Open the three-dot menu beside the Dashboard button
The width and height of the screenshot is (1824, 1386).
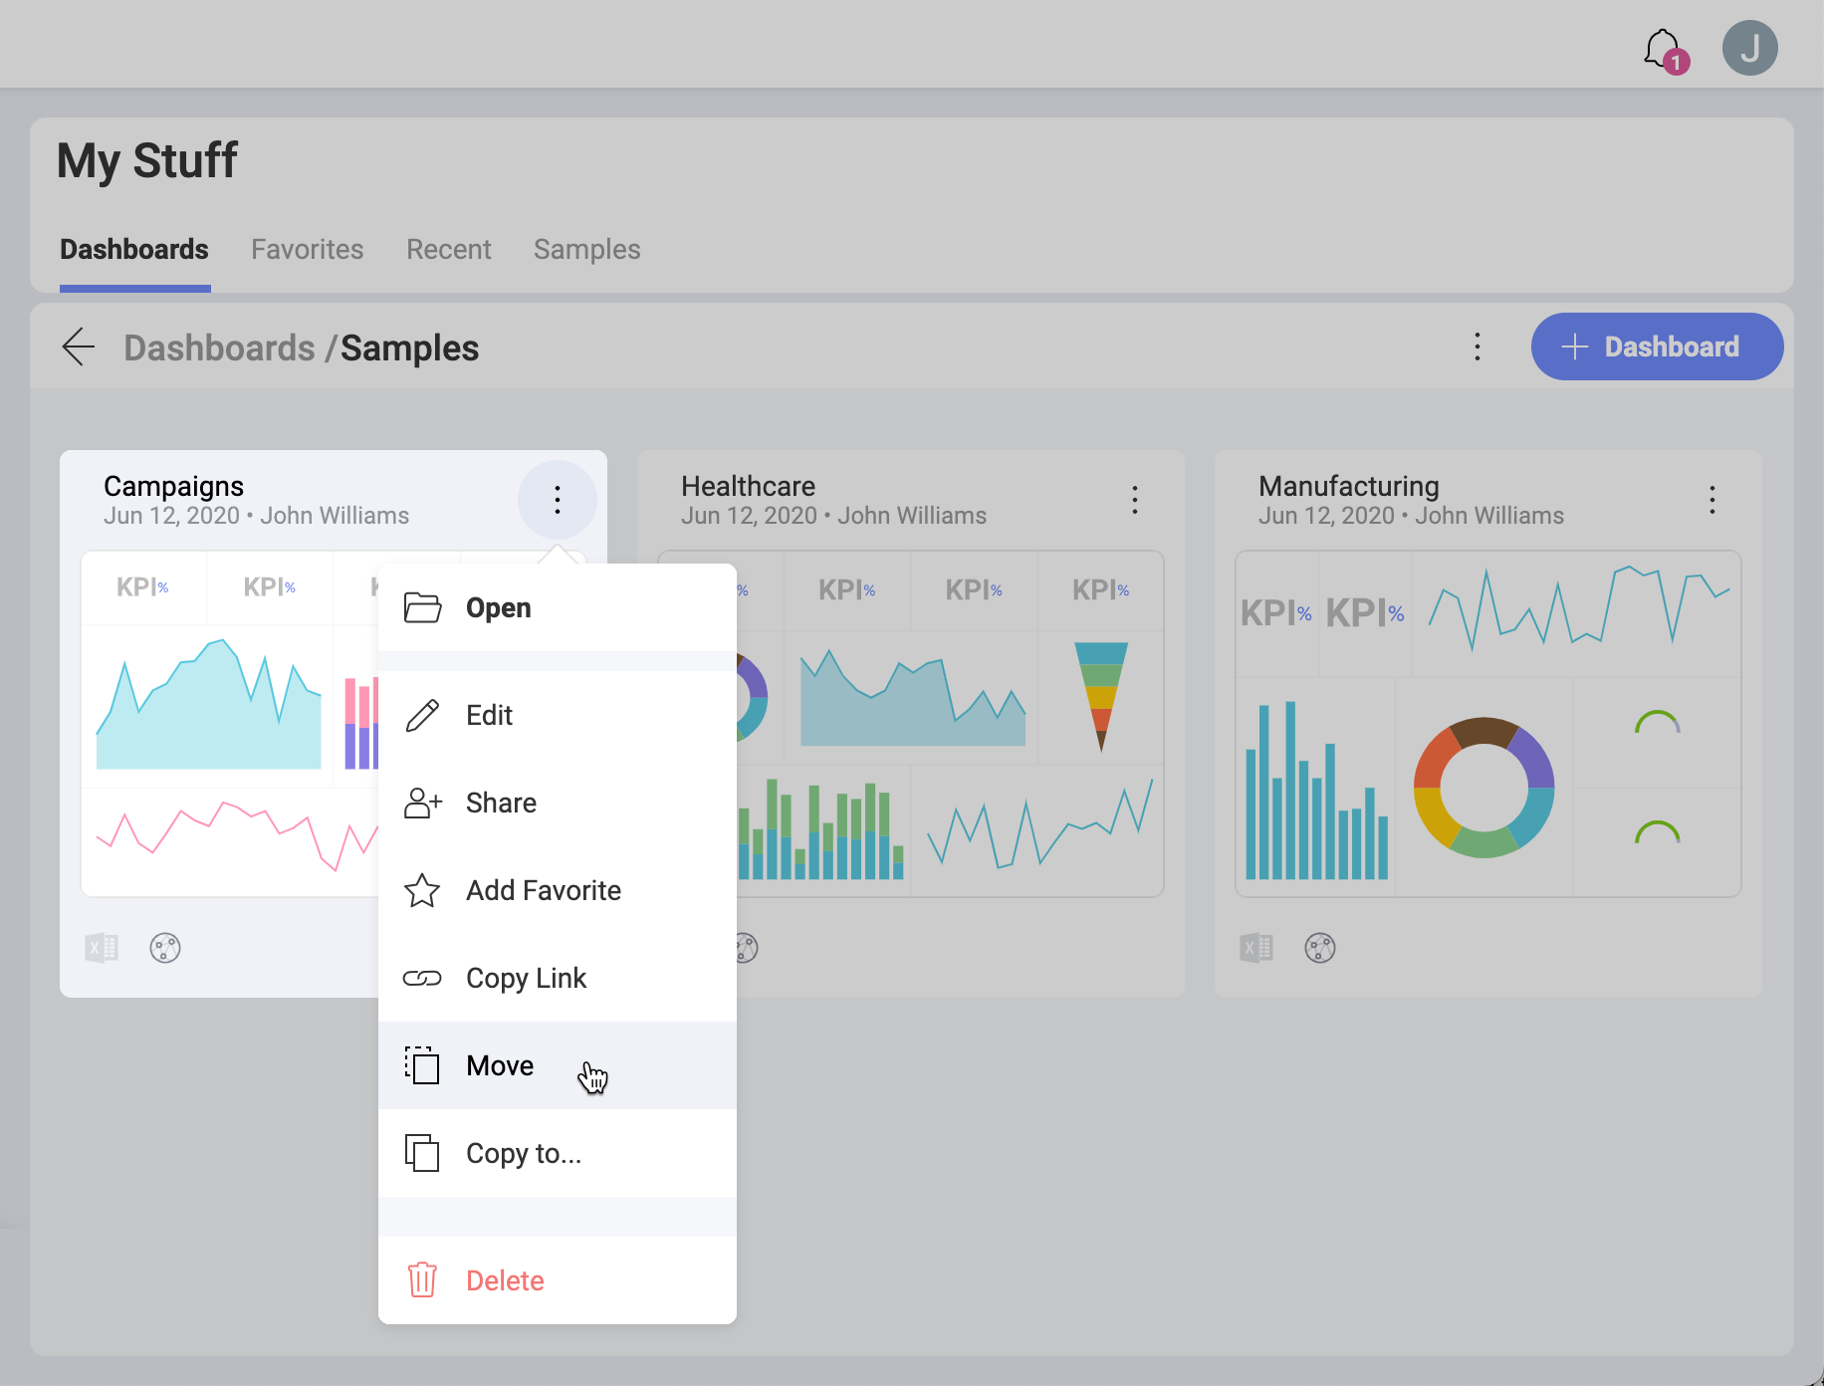click(x=1477, y=346)
